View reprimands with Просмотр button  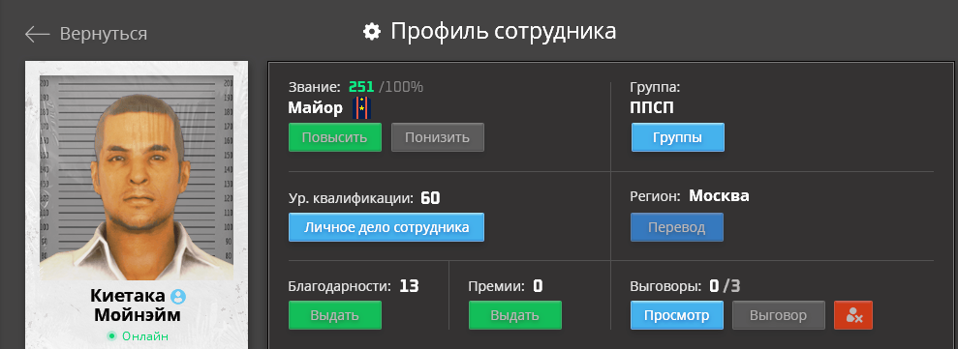[677, 315]
